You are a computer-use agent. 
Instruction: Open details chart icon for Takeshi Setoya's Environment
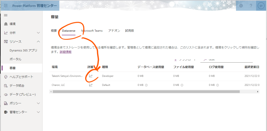coord(91,76)
